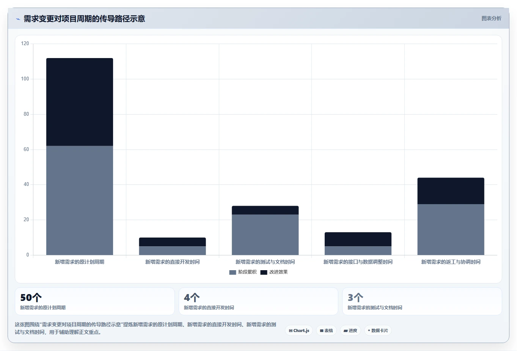
Task: Open the Chart.js tag
Action: pos(299,331)
